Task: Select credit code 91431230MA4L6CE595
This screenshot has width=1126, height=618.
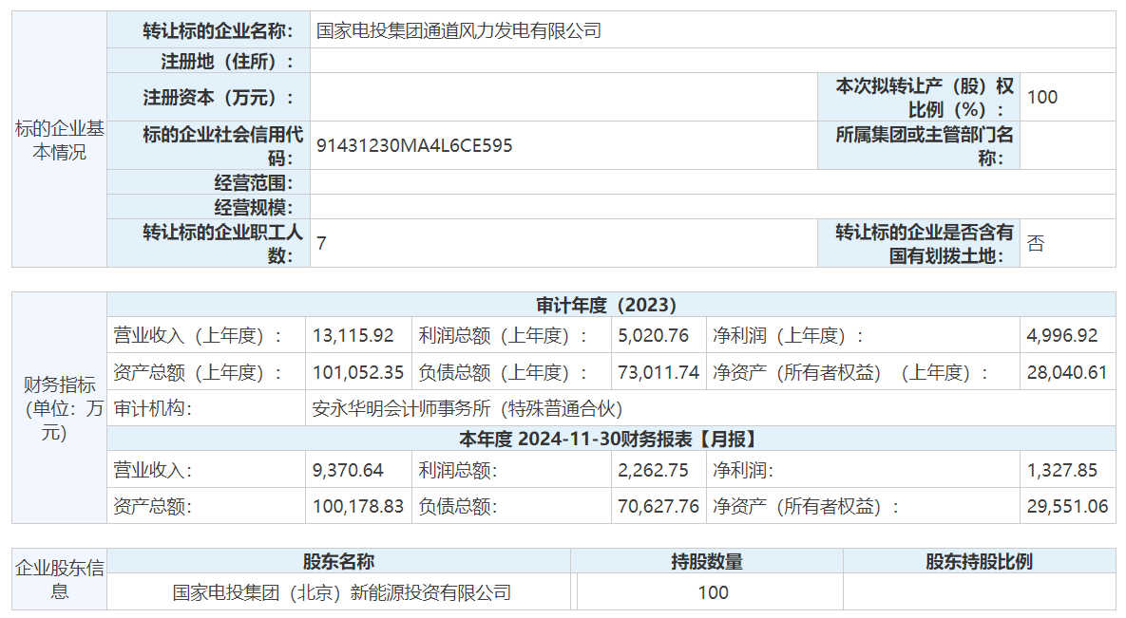Action: (414, 145)
